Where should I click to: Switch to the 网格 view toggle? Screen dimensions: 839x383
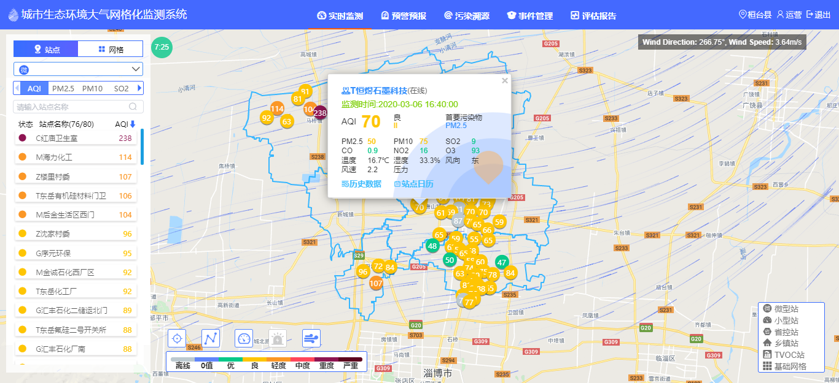[111, 49]
